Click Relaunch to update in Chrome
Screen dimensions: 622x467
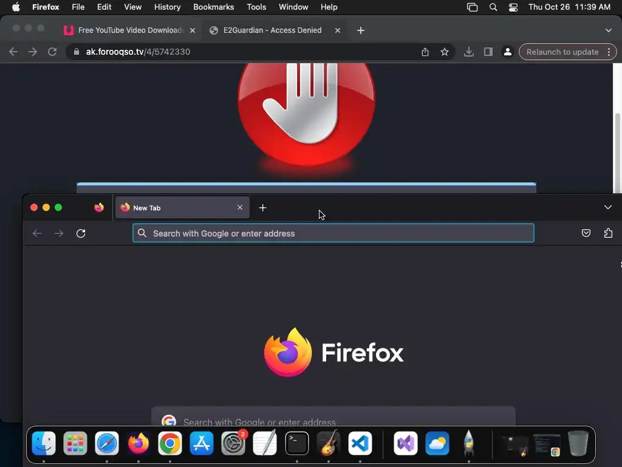coord(562,52)
